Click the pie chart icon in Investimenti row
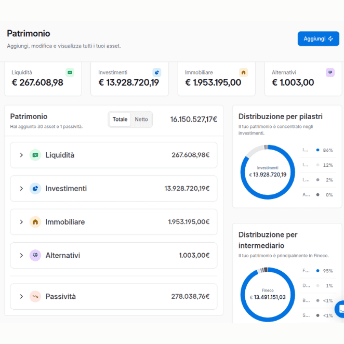Image resolution: width=344 pixels, height=344 pixels. (x=35, y=189)
